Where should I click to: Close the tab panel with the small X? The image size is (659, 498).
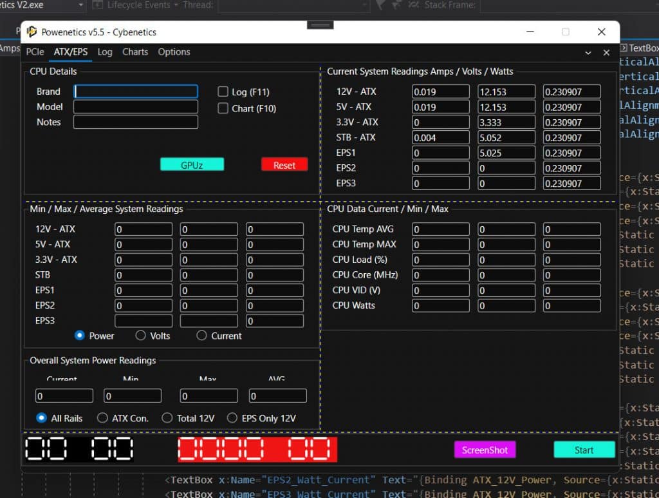[x=606, y=53]
